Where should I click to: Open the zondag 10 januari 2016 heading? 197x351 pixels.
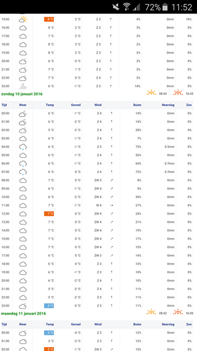[22, 94]
